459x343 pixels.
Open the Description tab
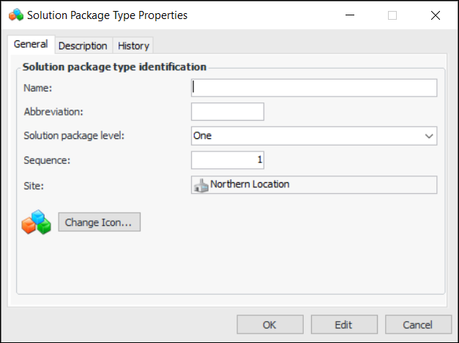[83, 45]
